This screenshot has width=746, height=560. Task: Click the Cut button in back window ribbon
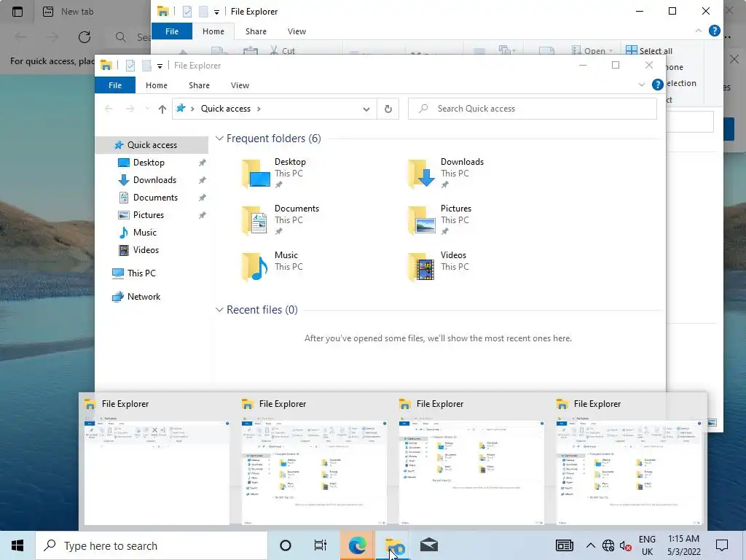283,50
